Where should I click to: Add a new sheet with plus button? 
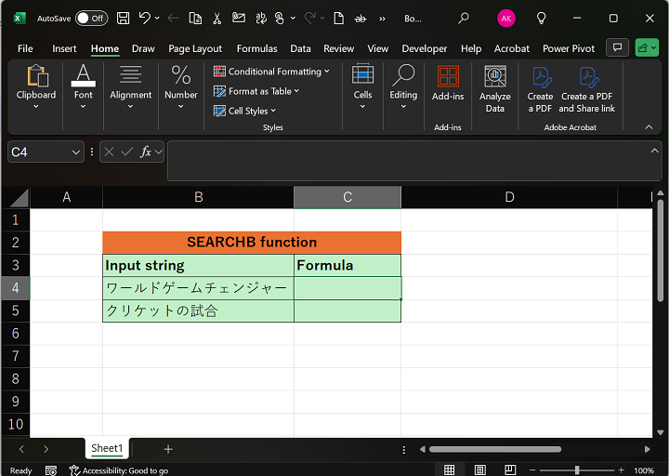pos(168,449)
